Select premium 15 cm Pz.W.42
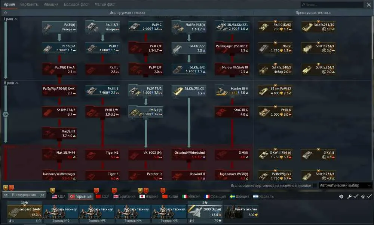374x225 pixels. coord(275,91)
